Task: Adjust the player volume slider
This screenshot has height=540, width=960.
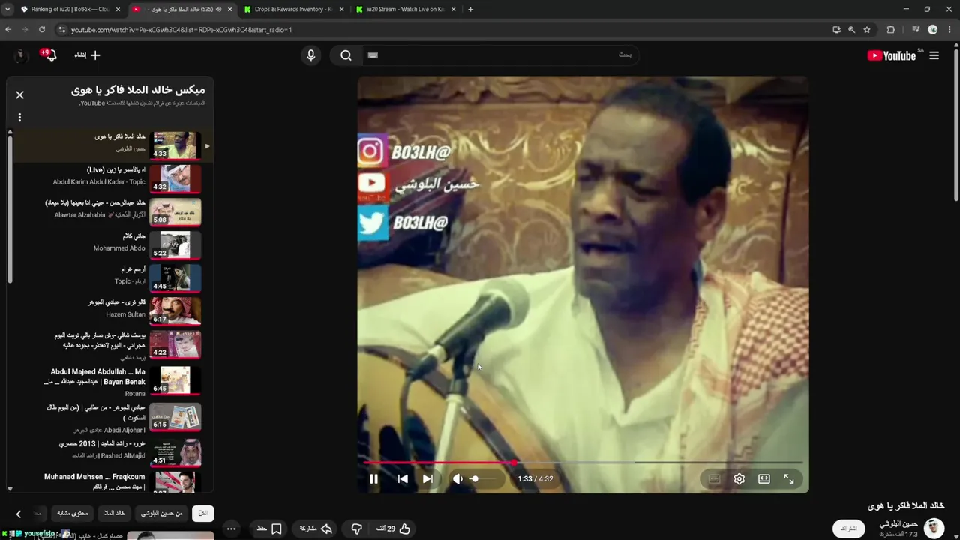Action: click(x=484, y=478)
